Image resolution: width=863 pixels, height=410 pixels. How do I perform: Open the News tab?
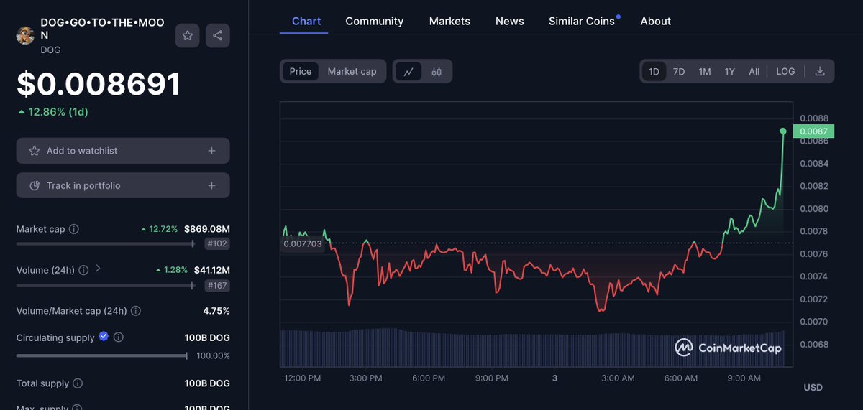[510, 21]
